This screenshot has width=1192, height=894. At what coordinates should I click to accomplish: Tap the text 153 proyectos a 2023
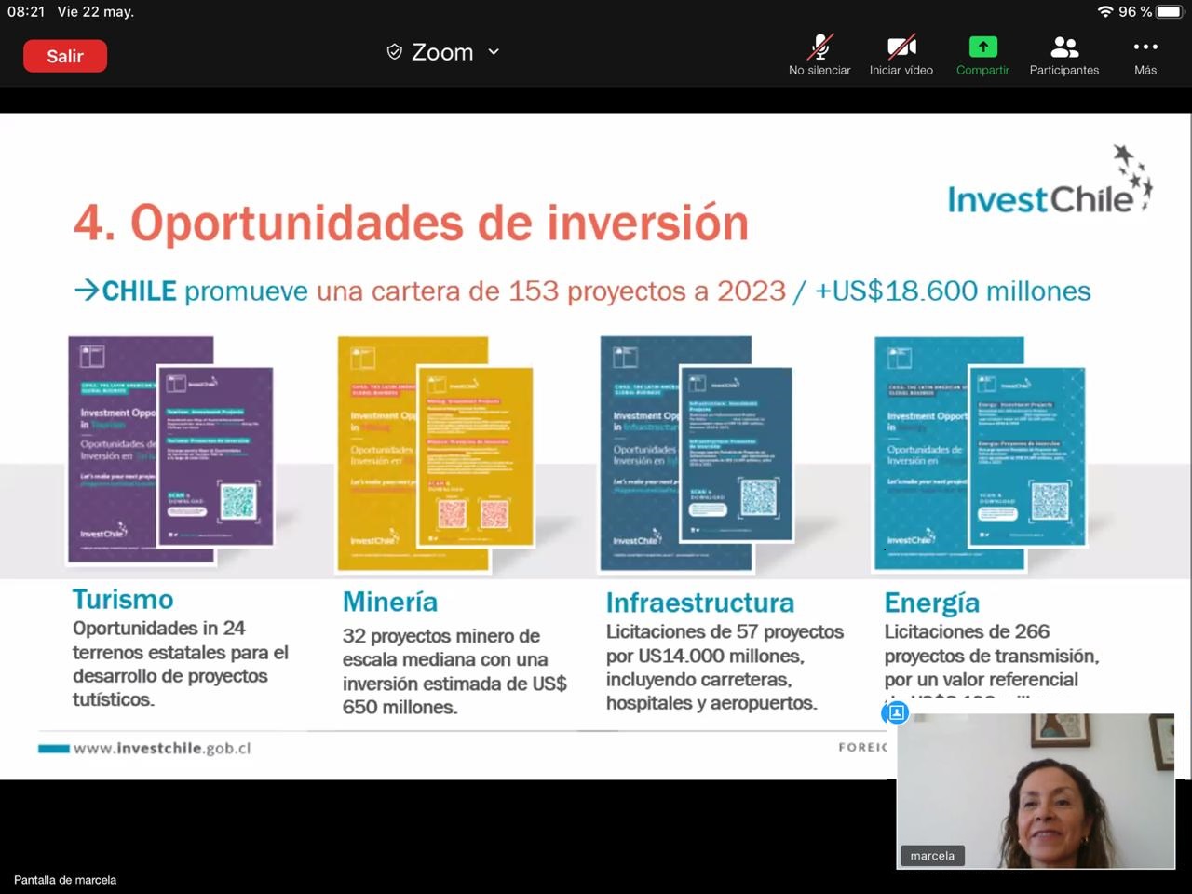pyautogui.click(x=647, y=291)
